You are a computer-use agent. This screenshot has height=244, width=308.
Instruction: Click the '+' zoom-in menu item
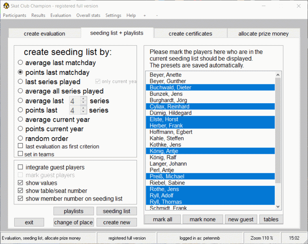[145, 15]
